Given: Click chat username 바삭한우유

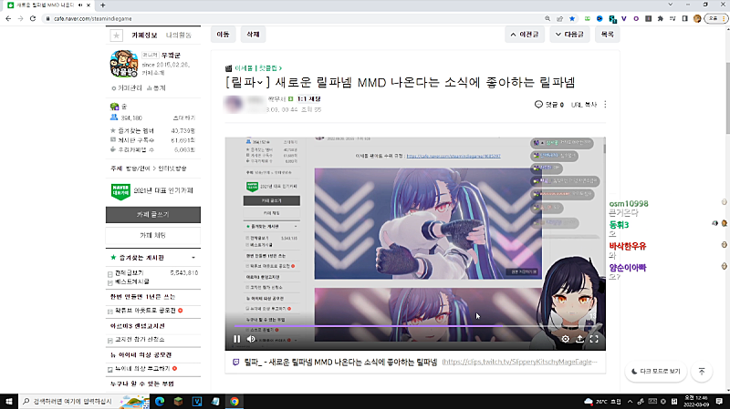Looking at the screenshot, I should 628,246.
